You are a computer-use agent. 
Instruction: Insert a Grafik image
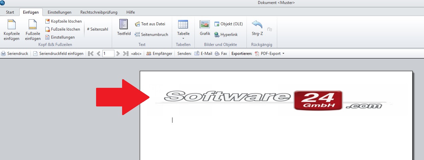point(205,28)
